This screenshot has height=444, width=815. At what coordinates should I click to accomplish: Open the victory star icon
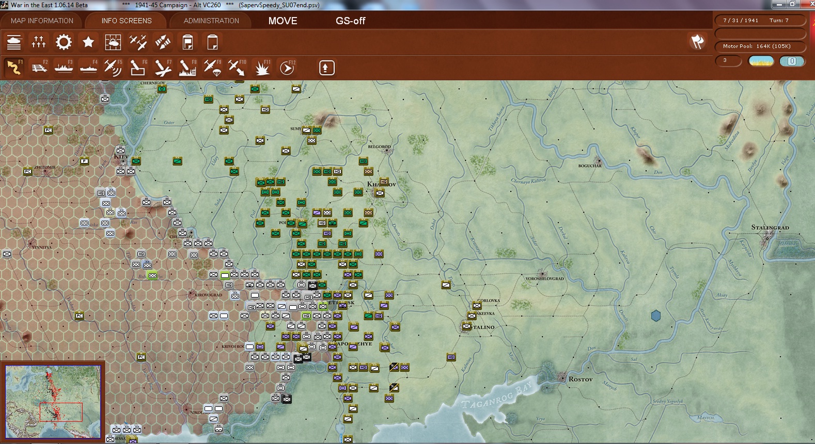pos(88,42)
